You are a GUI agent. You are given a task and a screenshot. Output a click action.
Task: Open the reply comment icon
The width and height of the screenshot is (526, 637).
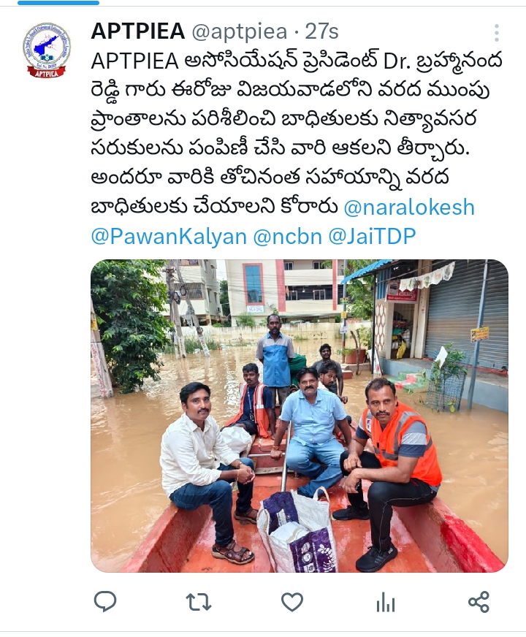105,602
